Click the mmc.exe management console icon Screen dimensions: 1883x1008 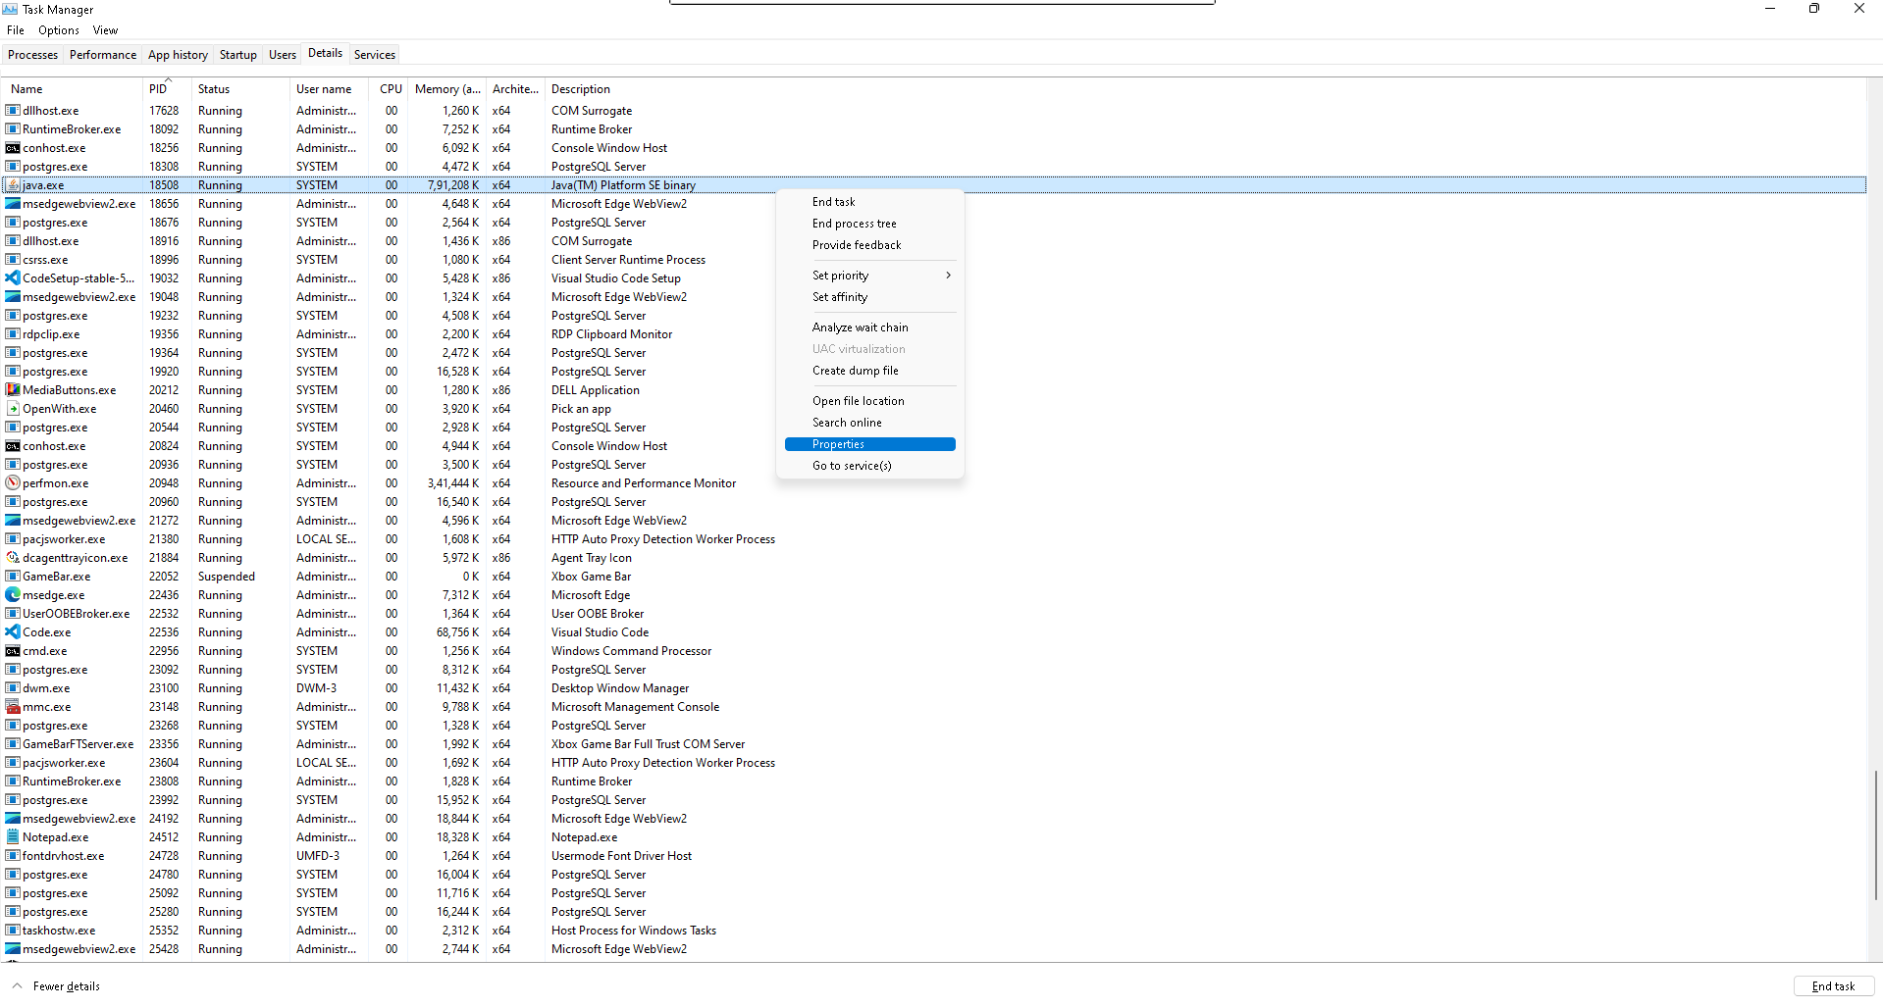[13, 707]
